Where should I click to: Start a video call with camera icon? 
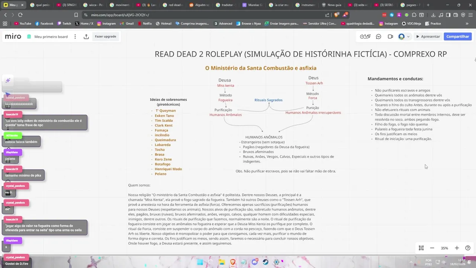(390, 36)
